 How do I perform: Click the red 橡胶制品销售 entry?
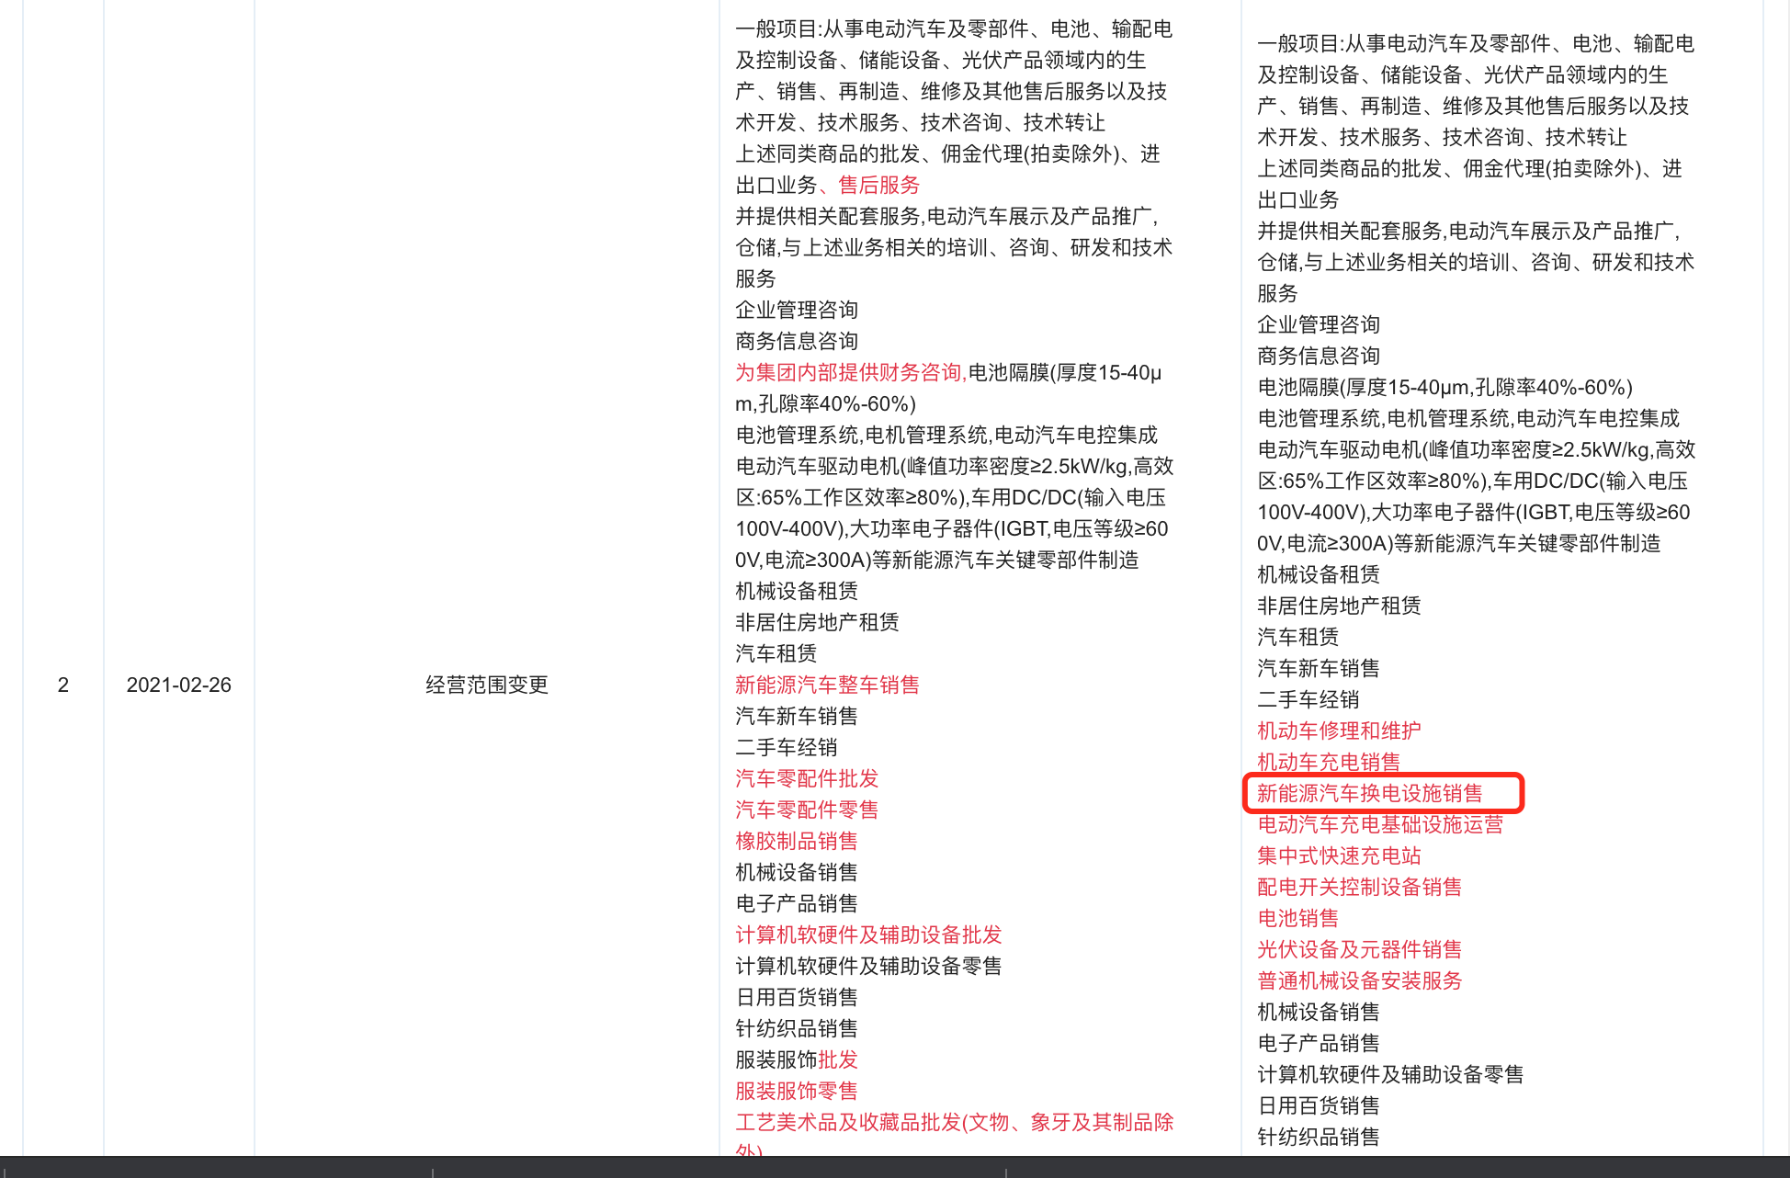797,841
